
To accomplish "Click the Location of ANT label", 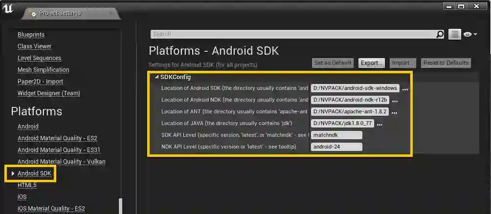I will click(x=235, y=111).
